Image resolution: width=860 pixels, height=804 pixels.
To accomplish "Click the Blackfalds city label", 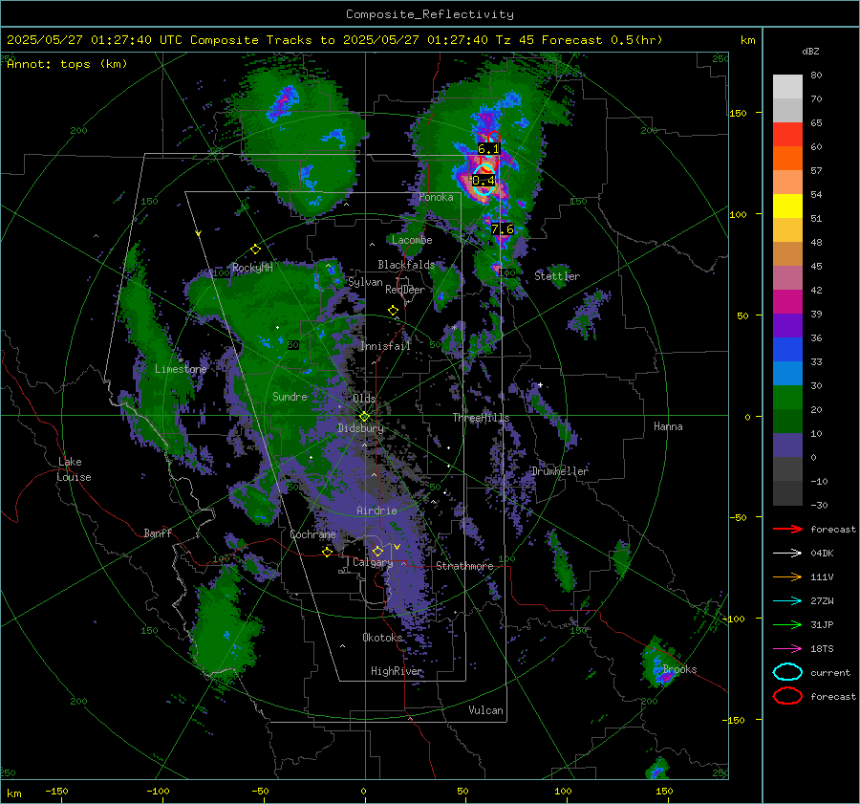I will (x=406, y=265).
